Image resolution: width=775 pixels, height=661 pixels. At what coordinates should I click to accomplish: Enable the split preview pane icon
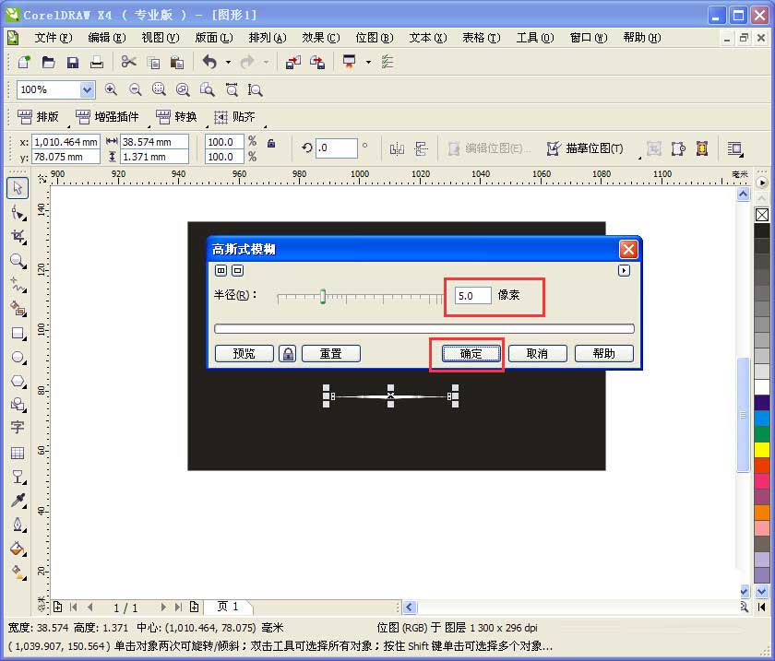(x=222, y=270)
